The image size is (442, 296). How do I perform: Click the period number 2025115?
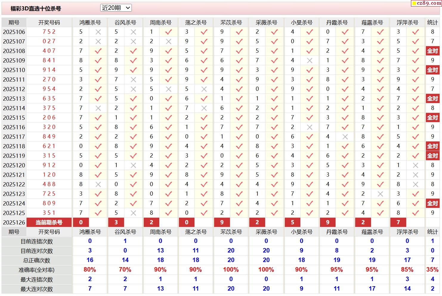14,118
